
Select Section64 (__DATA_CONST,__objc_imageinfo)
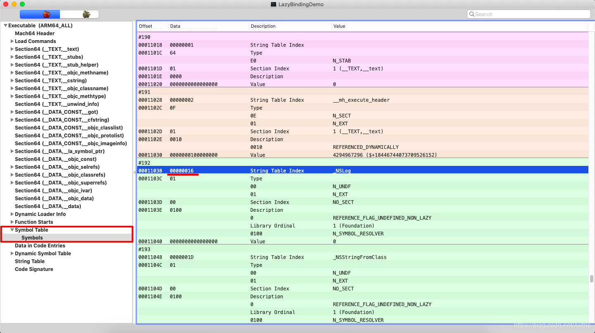coord(71,144)
